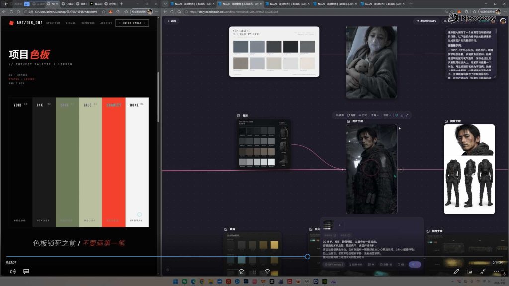Image resolution: width=509 pixels, height=286 pixels.
Task: Open Microsoft Edge from the taskbar
Action: (193, 281)
